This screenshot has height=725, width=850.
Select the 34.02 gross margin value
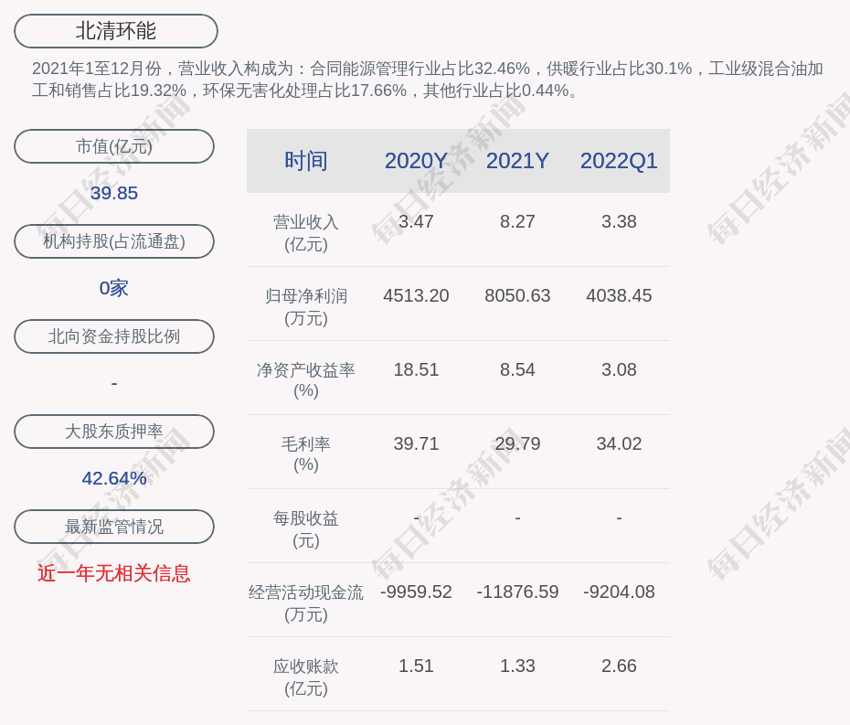pyautogui.click(x=619, y=443)
